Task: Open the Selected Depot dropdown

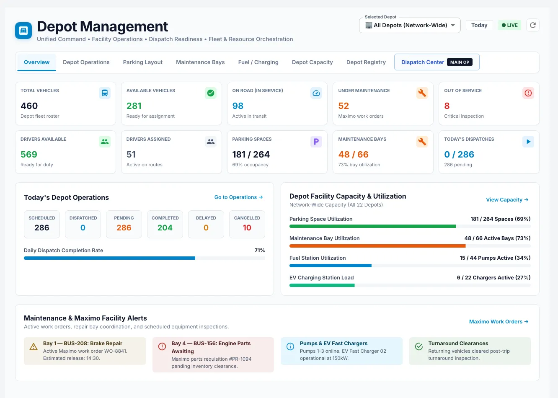Action: [410, 25]
